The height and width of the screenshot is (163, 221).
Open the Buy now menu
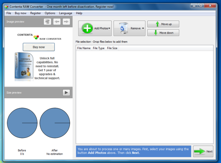[x=21, y=13]
